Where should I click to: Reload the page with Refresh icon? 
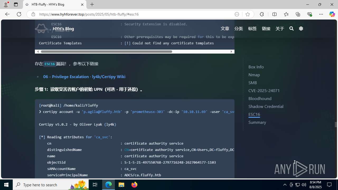coord(19,14)
